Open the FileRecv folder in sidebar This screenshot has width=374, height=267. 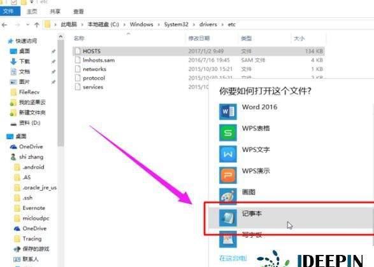(29, 92)
